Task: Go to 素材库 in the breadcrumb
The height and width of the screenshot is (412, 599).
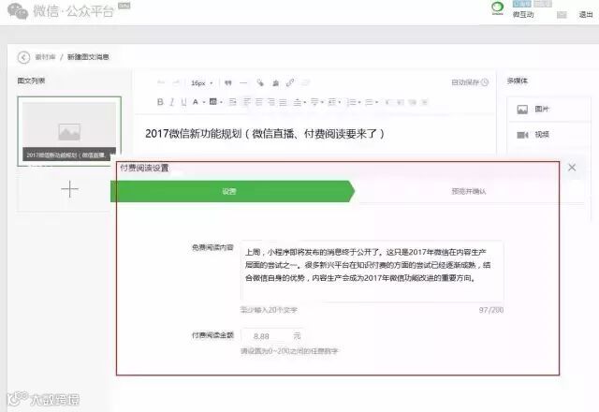Action: click(x=45, y=57)
